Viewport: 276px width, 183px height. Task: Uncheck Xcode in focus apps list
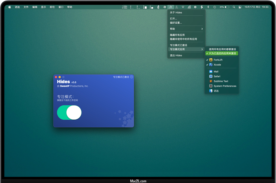217,65
